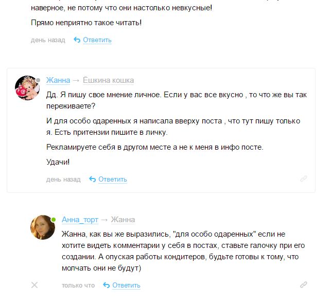
Task: Open the Анна_торт username link
Action: [x=80, y=220]
